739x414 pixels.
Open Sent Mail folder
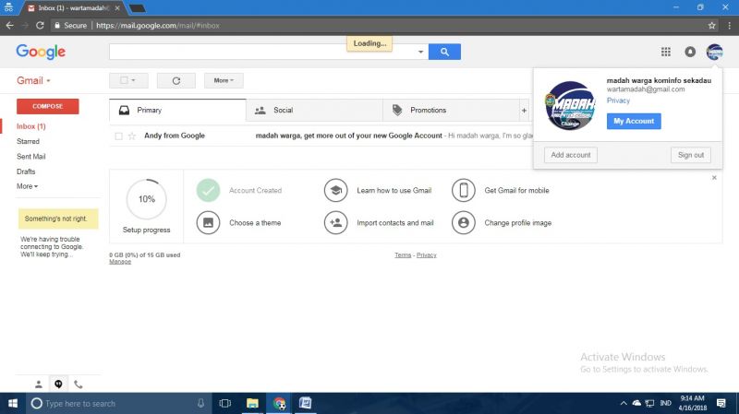[x=31, y=157]
